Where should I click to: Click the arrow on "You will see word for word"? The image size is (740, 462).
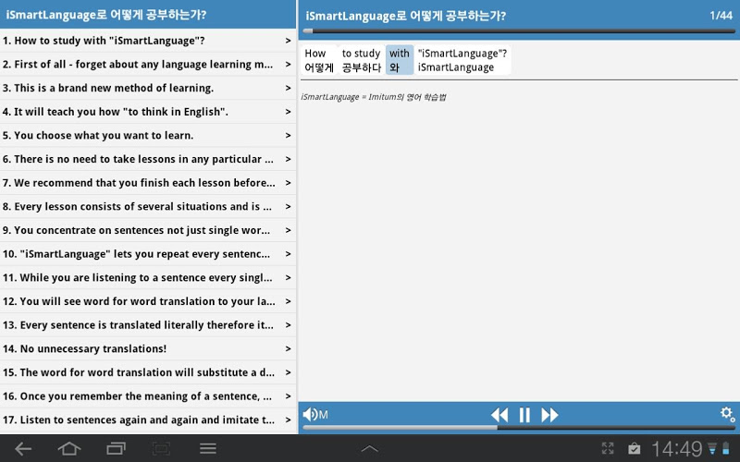(x=288, y=301)
